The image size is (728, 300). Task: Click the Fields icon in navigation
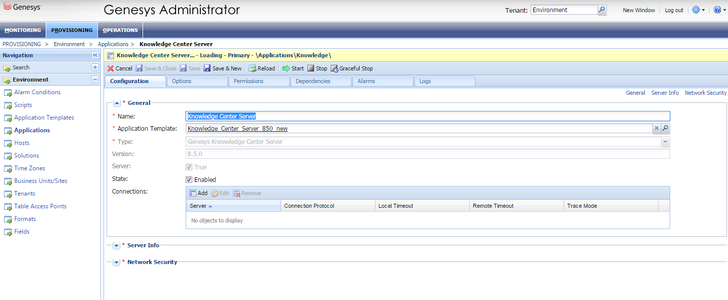(x=8, y=232)
